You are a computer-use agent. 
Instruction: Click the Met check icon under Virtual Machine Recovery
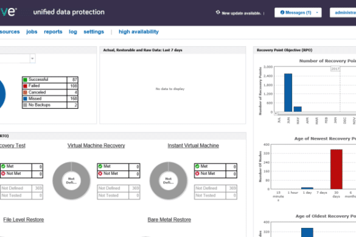click(x=100, y=167)
